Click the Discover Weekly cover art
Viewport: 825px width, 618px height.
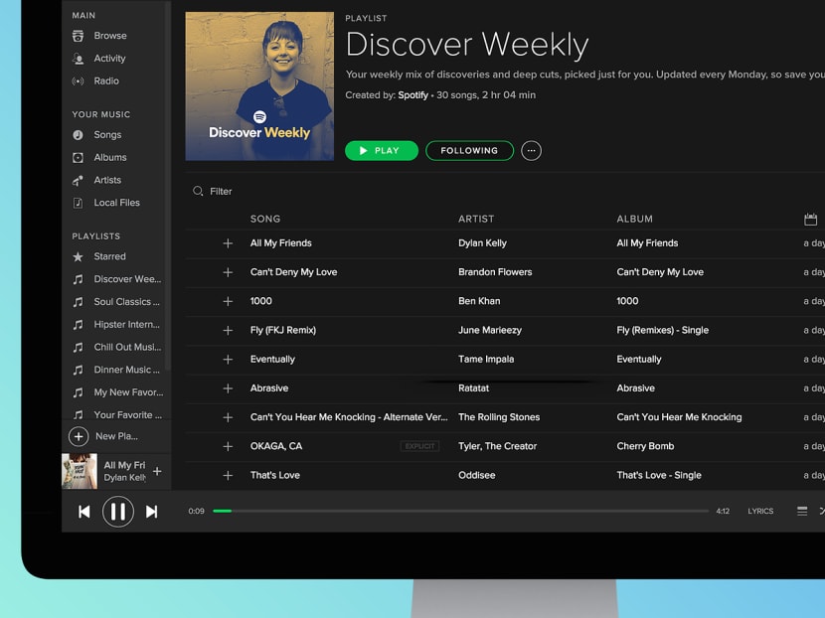tap(259, 86)
